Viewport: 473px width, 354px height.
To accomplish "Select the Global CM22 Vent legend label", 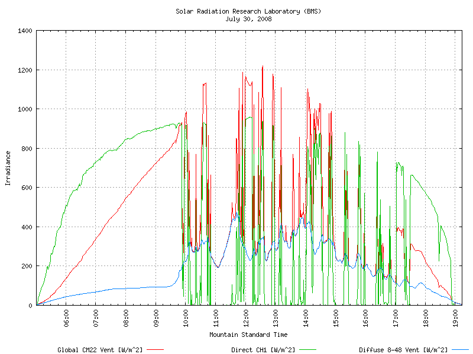I will 100,350.
